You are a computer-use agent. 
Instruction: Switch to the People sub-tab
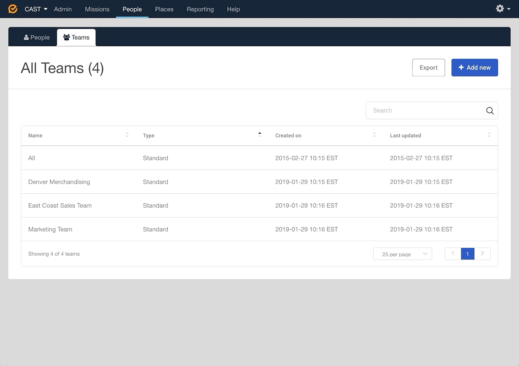coord(37,37)
